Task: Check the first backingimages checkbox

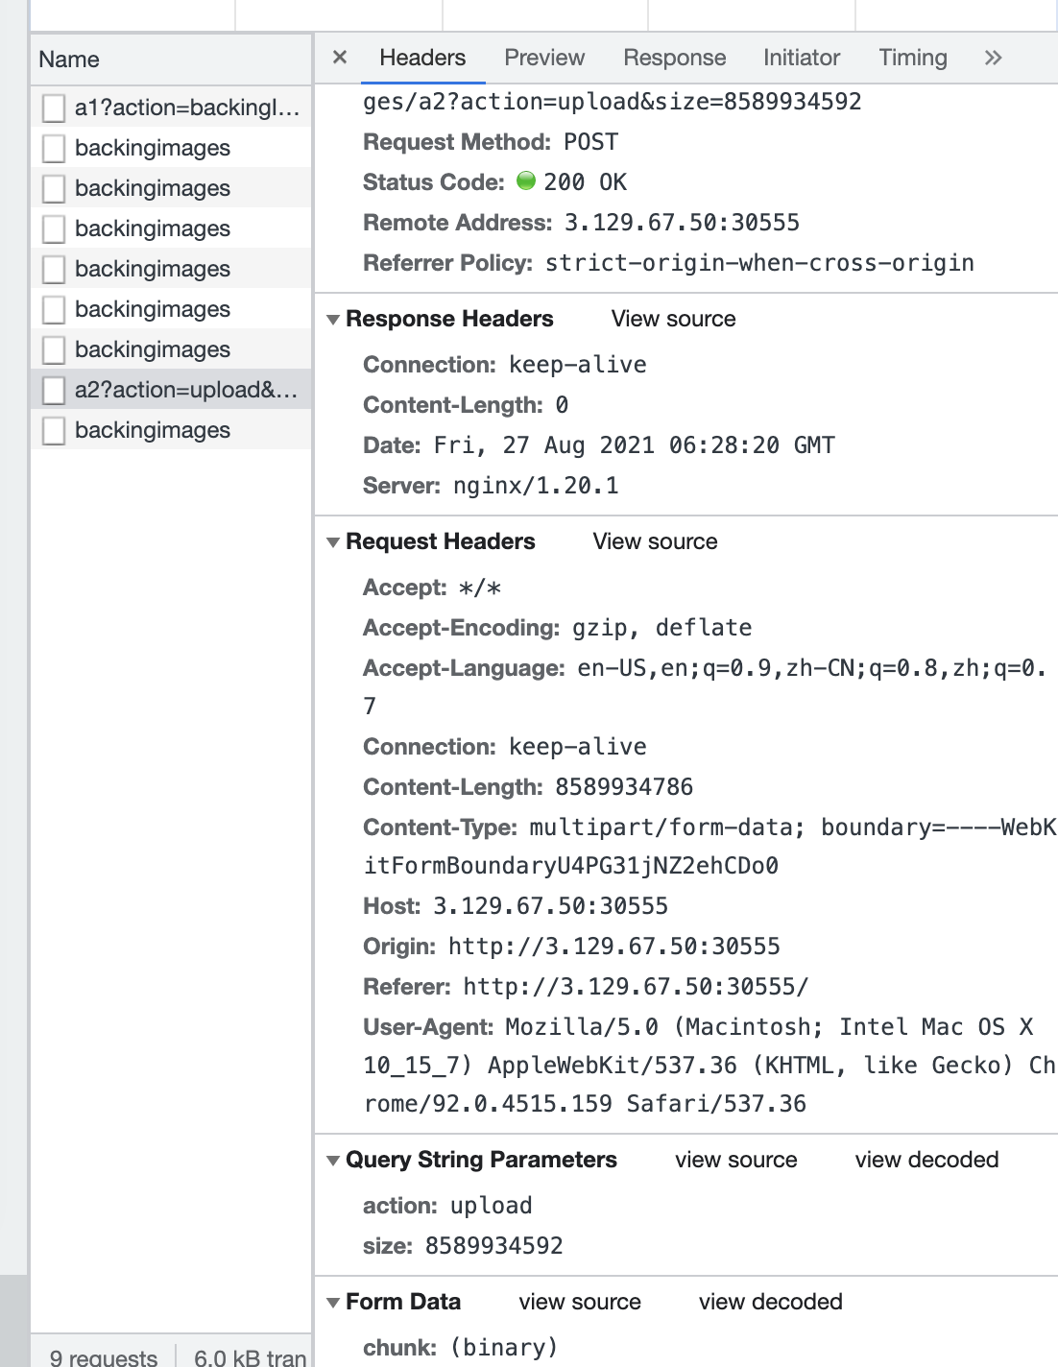Action: tap(53, 148)
